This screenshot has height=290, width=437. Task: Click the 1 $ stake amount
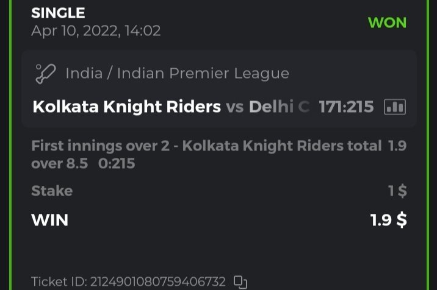(397, 191)
